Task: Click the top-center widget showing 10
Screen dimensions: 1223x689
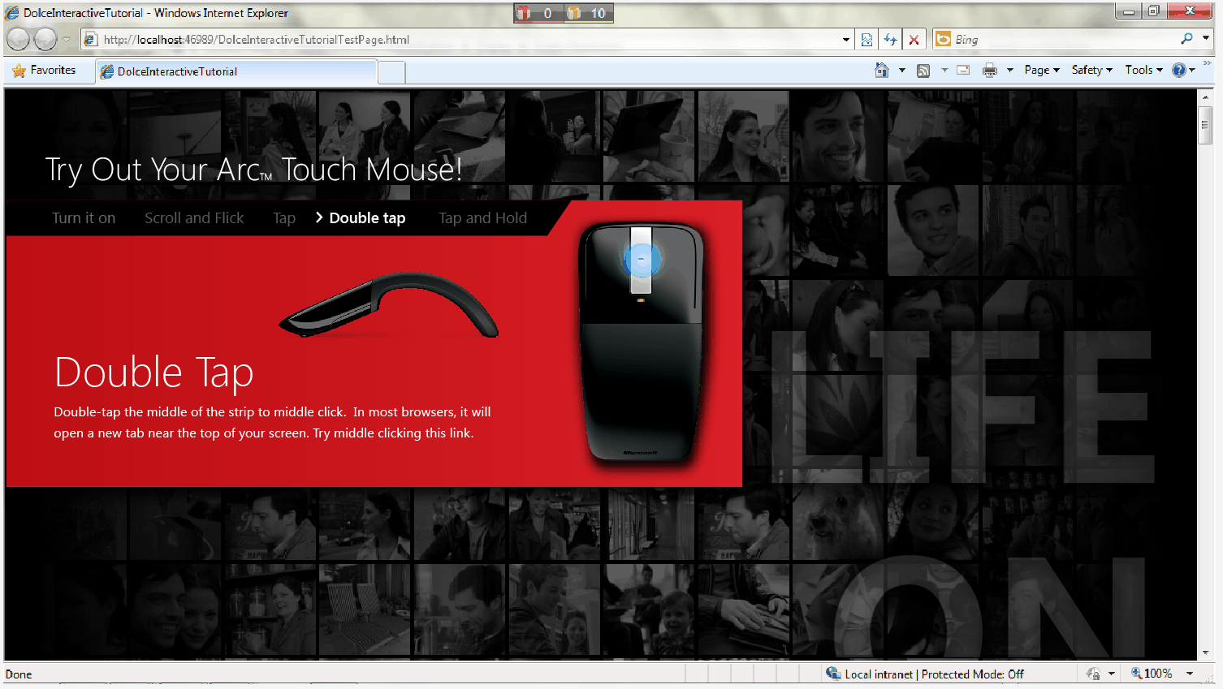Action: pos(589,13)
